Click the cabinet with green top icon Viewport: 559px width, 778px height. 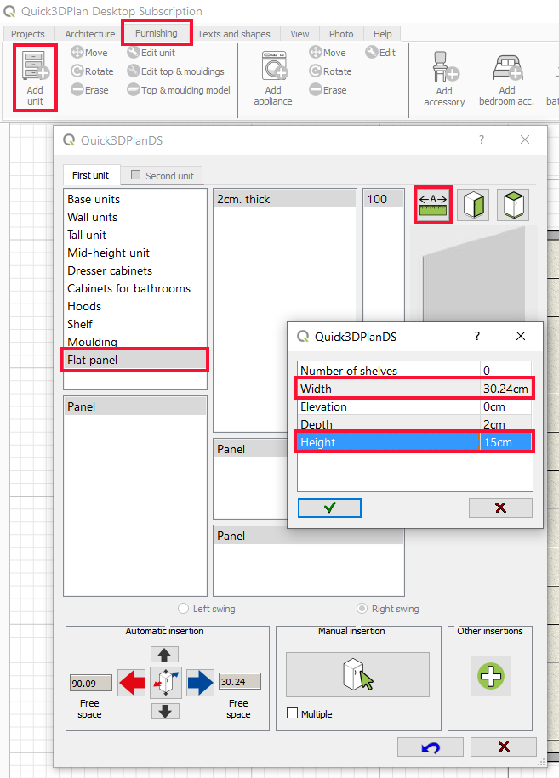click(x=513, y=204)
